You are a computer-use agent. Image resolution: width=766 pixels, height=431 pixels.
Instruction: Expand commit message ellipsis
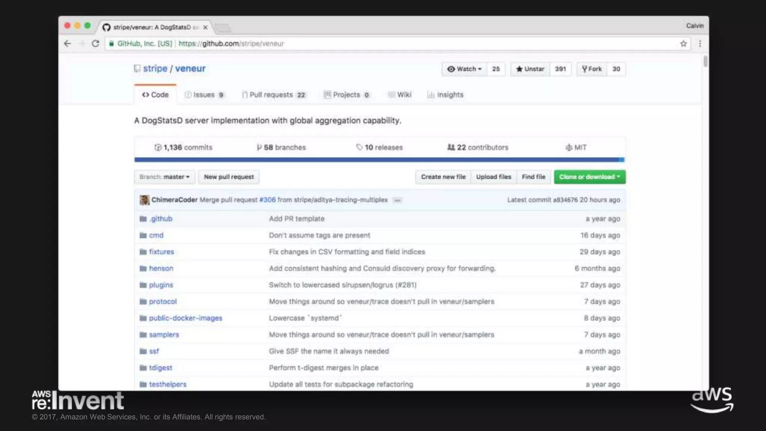[x=397, y=200]
